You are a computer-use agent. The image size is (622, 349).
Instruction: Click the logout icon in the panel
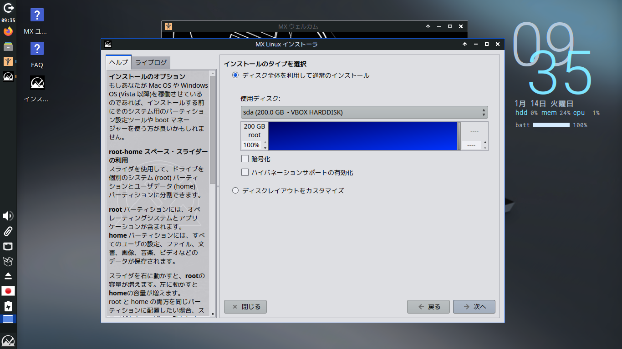[x=8, y=8]
